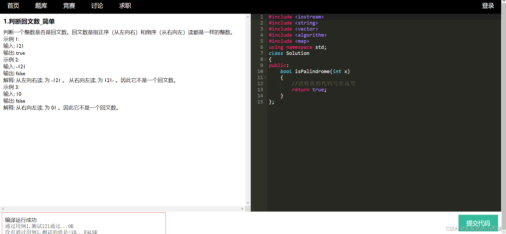The height and width of the screenshot is (234, 506).
Task: Place cursor on '#include <string>' line
Action: pyautogui.click(x=293, y=23)
